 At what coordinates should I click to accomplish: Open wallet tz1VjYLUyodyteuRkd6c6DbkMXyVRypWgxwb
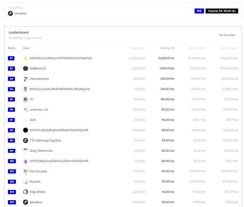(x=60, y=89)
